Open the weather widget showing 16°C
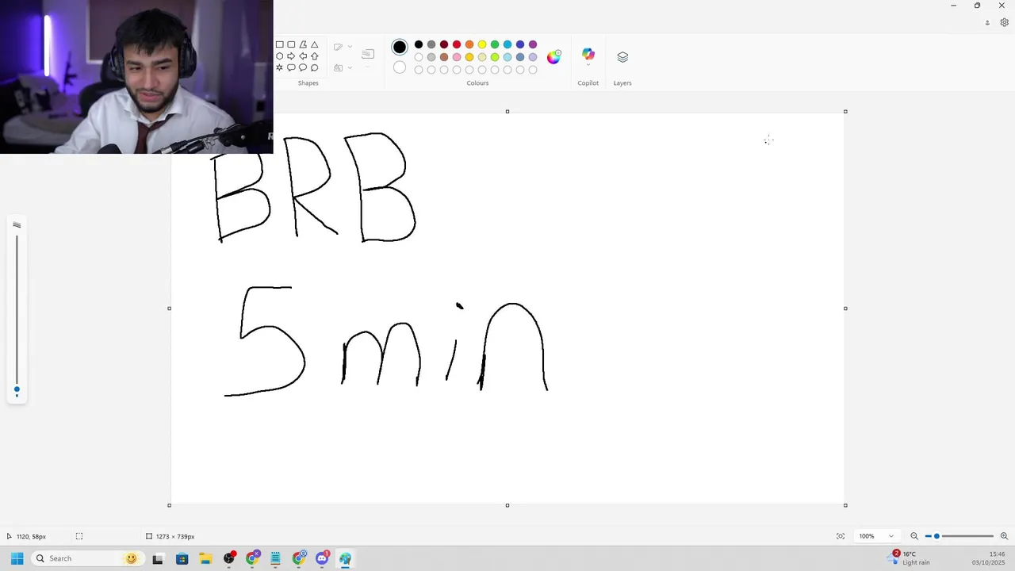The width and height of the screenshot is (1015, 571). [910, 558]
